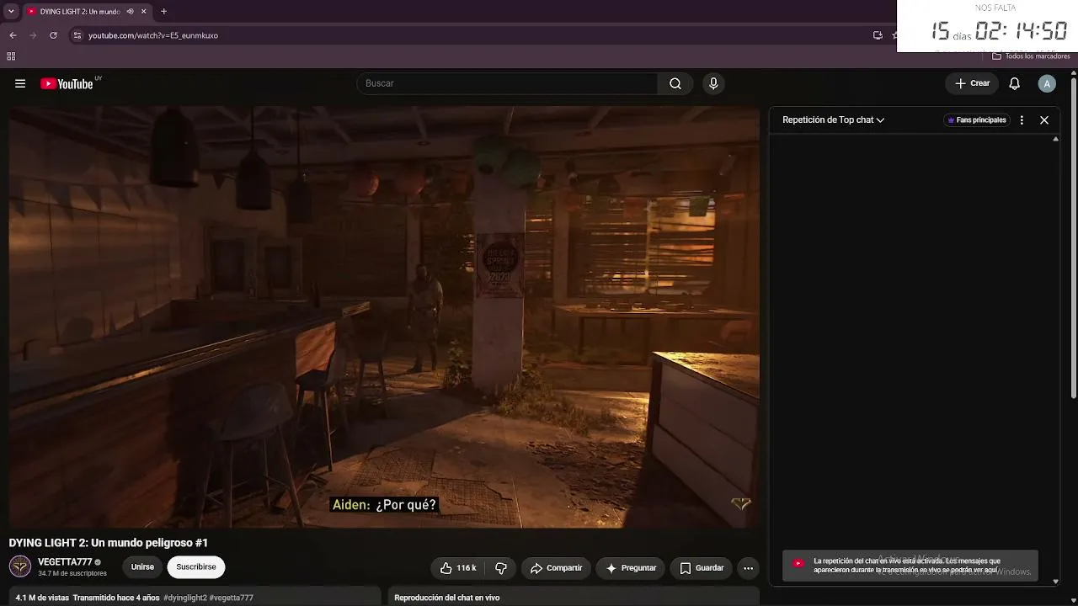Dislike the video
Screen dimensions: 1078x606
pos(500,568)
